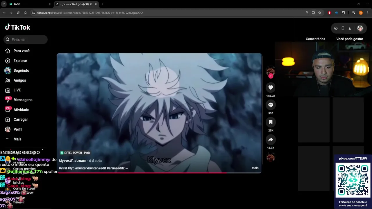The width and height of the screenshot is (372, 209).
Task: Open the tab search dropdown
Action: click(x=4, y=4)
